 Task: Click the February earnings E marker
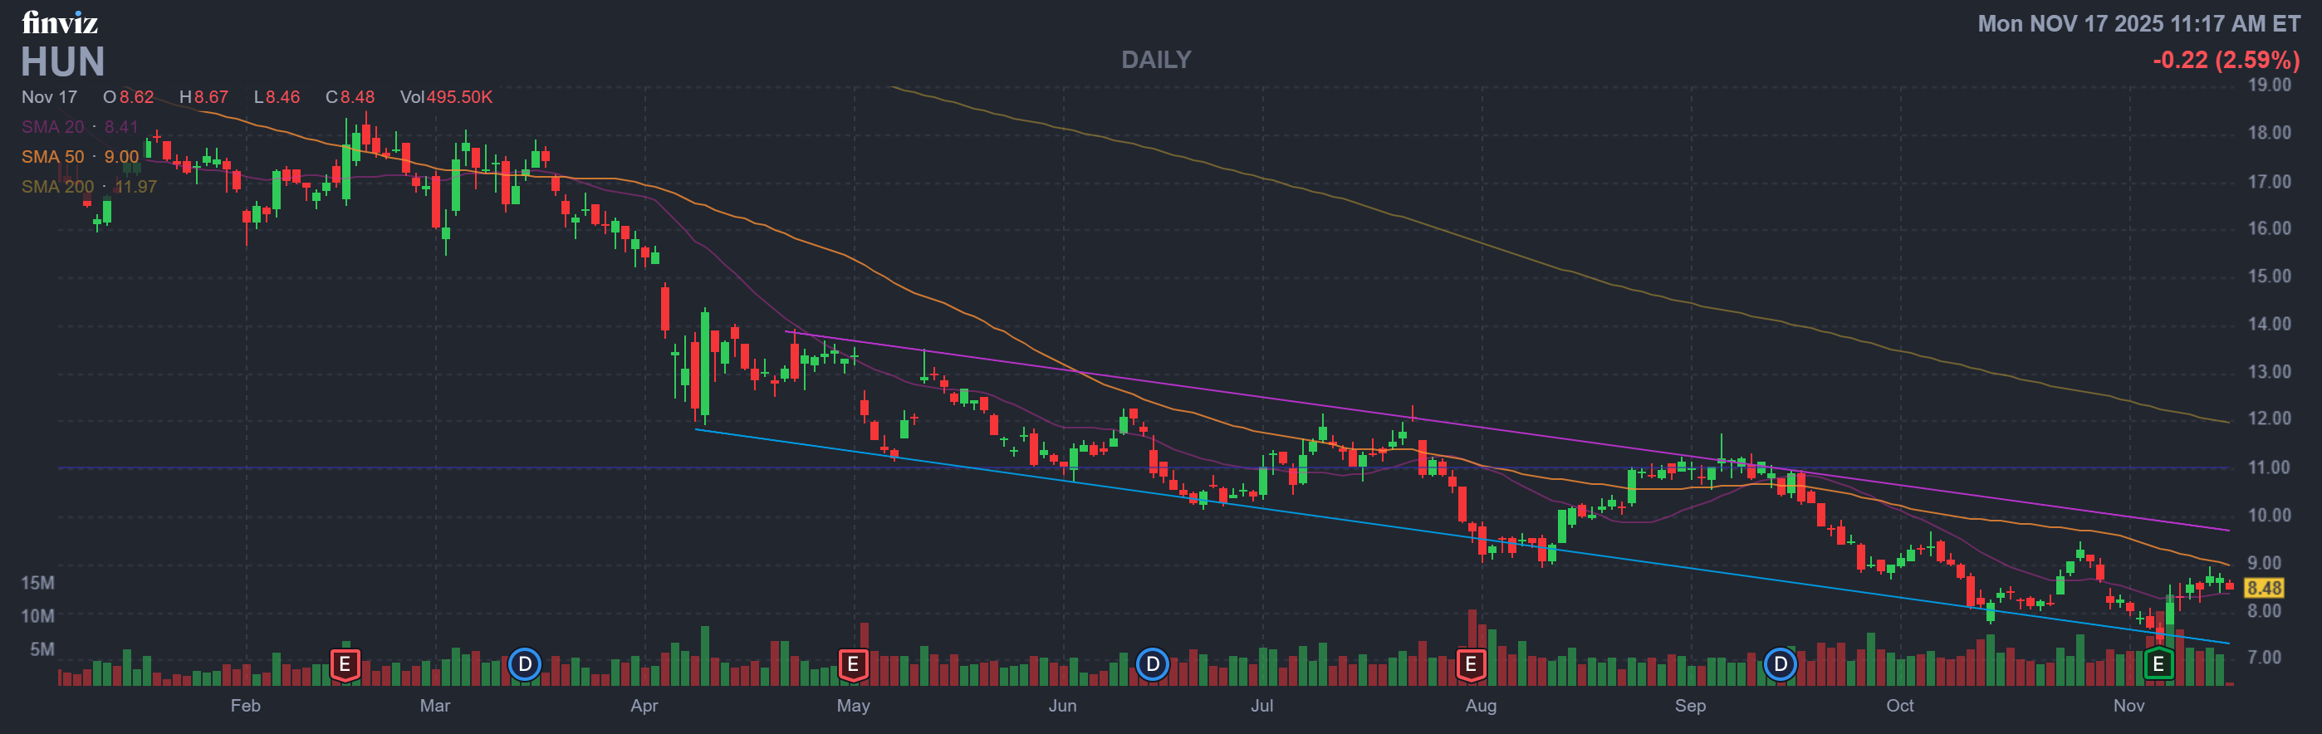coord(345,664)
